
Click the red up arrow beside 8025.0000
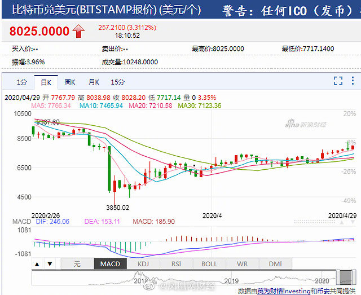click(78, 31)
